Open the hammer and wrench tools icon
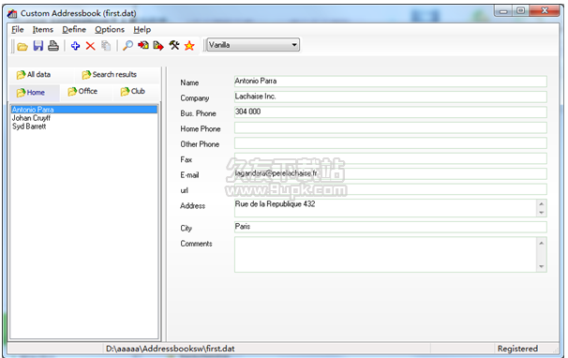The width and height of the screenshot is (568, 358). click(174, 46)
